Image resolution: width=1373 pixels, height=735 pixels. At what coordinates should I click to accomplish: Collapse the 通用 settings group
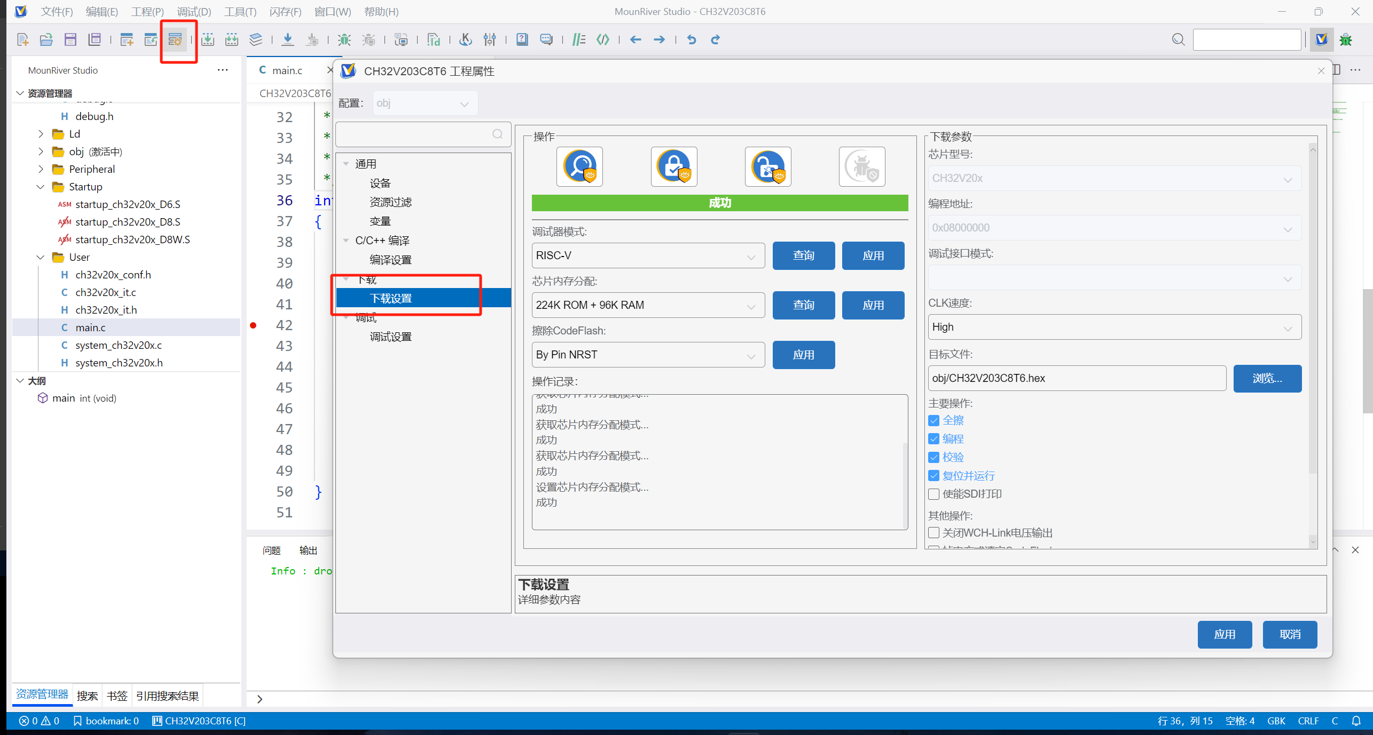pos(346,164)
